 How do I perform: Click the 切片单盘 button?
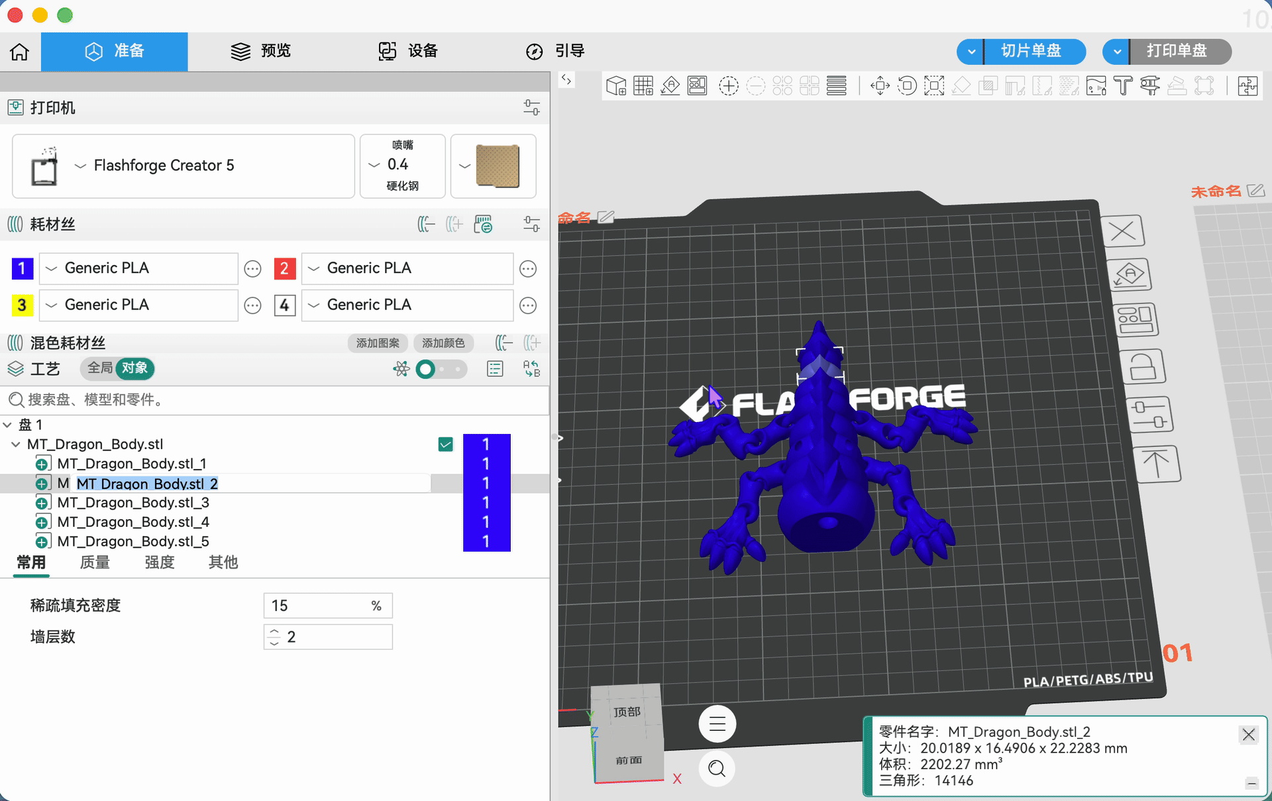[1035, 52]
